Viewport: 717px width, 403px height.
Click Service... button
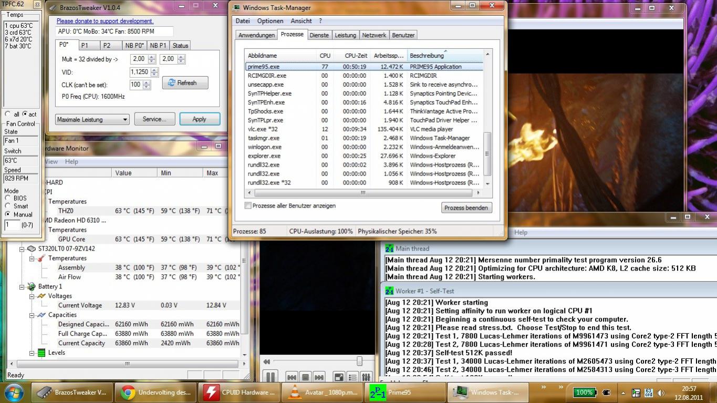(x=154, y=119)
